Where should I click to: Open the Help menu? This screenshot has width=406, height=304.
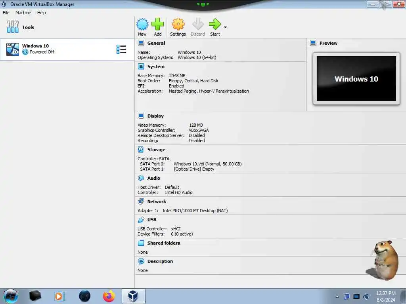[41, 13]
